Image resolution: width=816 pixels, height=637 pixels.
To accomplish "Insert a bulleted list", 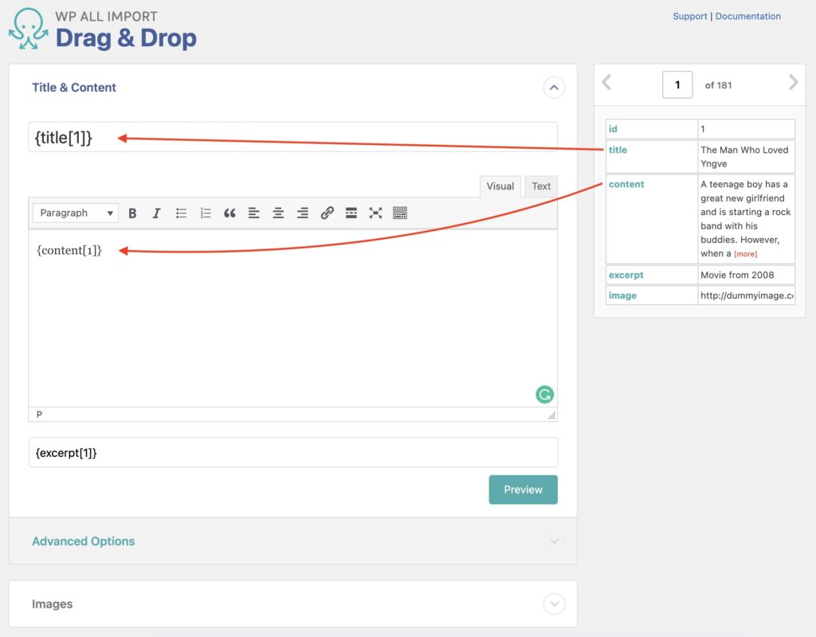I will click(181, 213).
